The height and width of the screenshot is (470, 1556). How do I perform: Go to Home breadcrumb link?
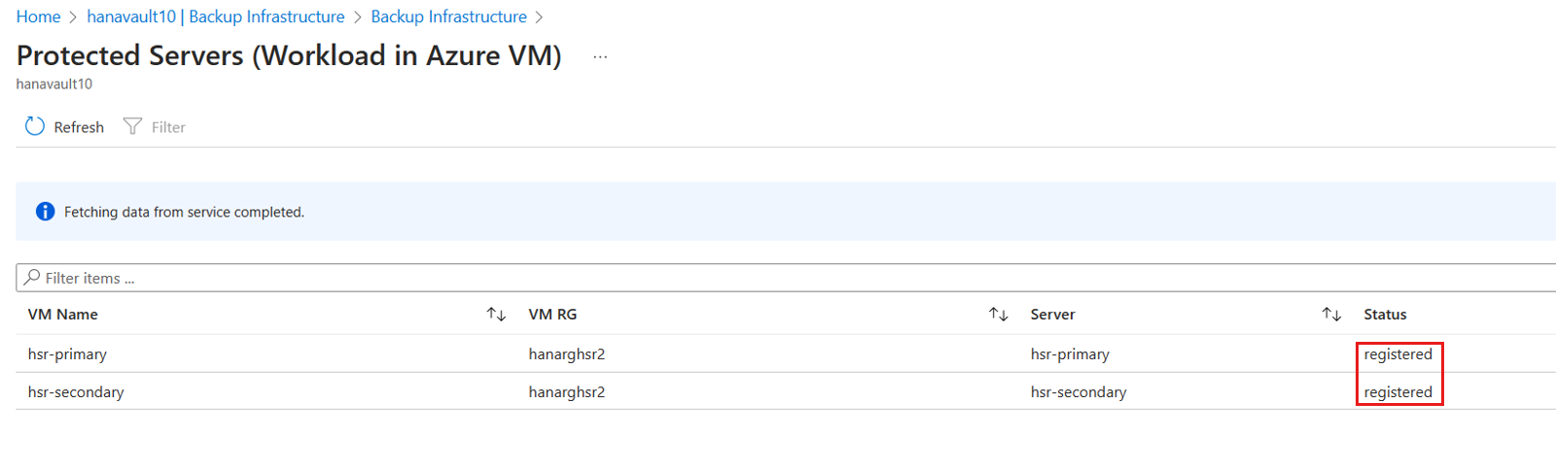click(x=38, y=17)
